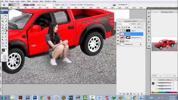Select the Type tool
178x100 pixels.
click(x=6, y=37)
